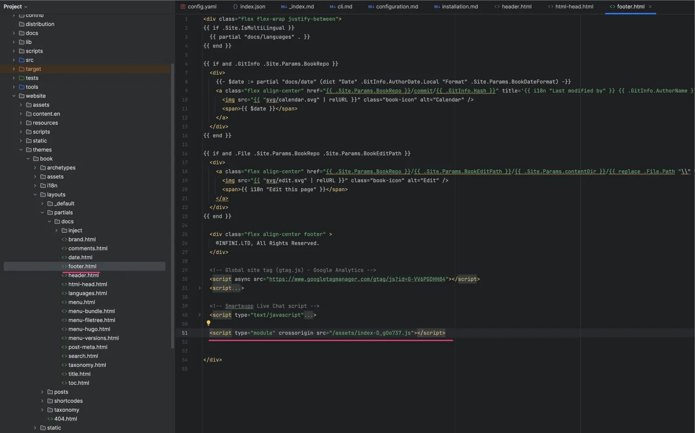Image resolution: width=695 pixels, height=433 pixels.
Task: Close the footer.html tab
Action: [650, 6]
